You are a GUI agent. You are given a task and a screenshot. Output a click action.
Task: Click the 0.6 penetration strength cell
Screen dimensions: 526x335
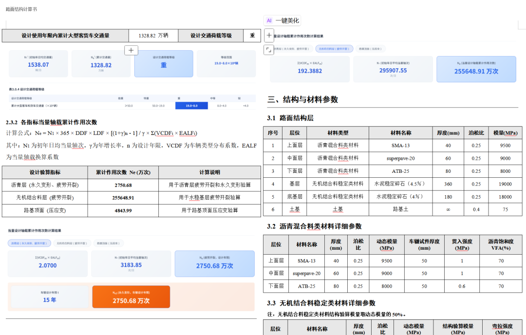point(462,286)
